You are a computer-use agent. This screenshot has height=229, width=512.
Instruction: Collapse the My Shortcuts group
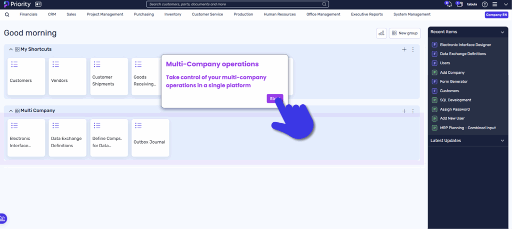click(11, 49)
